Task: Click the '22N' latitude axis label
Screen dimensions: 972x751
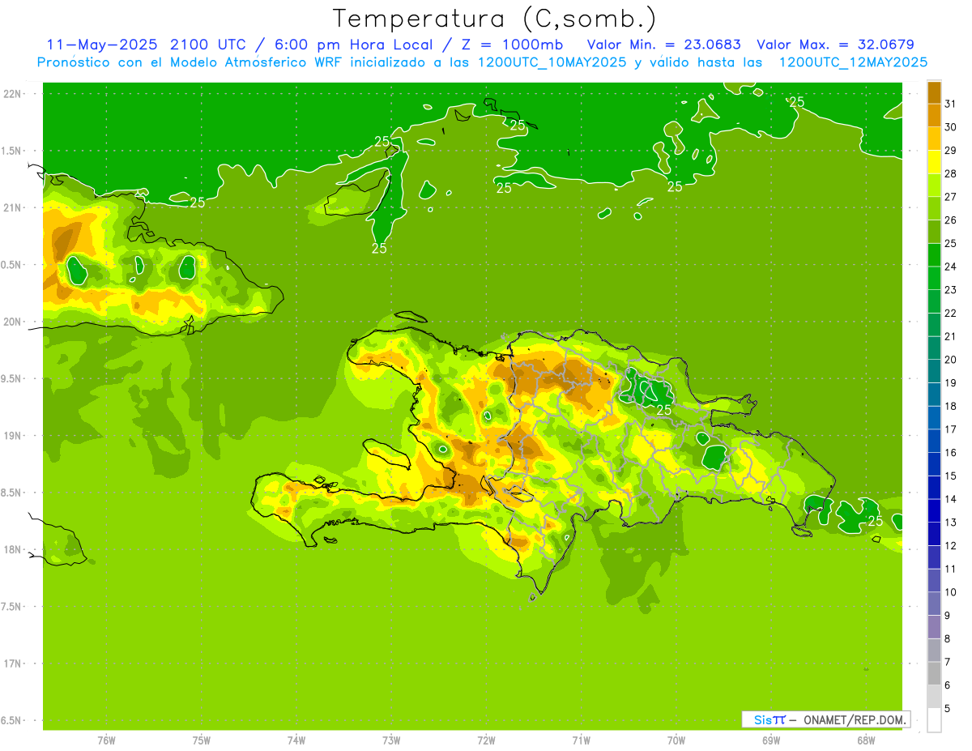Action: (12, 94)
